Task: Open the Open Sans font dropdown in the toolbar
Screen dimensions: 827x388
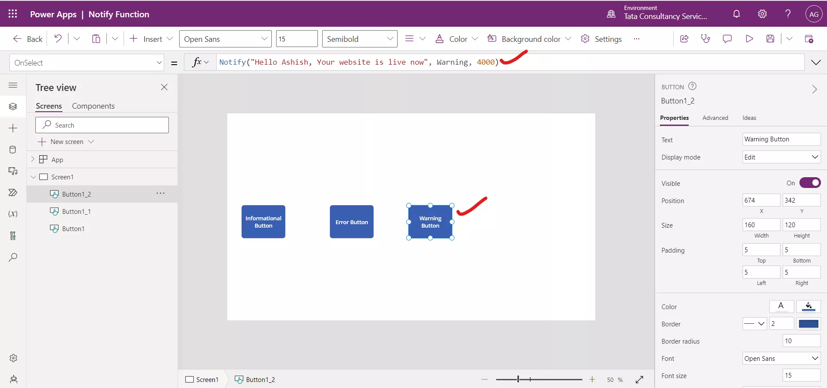Action: click(x=225, y=39)
